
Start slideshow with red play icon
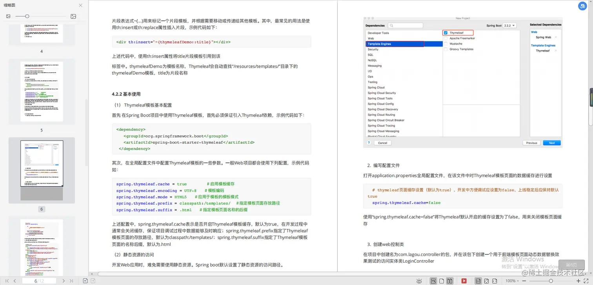point(464,281)
